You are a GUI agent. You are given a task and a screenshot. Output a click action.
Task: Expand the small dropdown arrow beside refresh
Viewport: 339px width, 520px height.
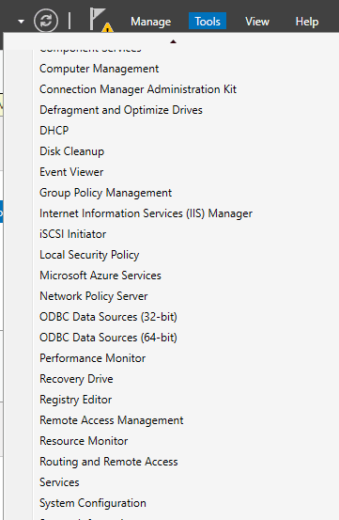click(x=21, y=22)
